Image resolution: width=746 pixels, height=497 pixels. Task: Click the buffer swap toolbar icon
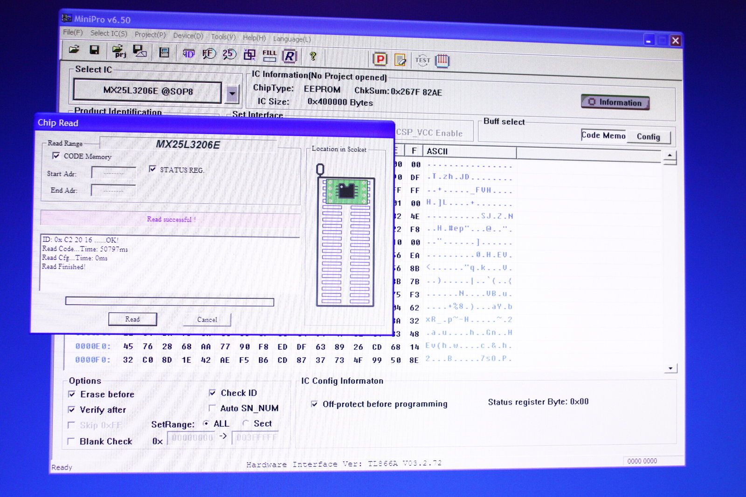point(249,55)
